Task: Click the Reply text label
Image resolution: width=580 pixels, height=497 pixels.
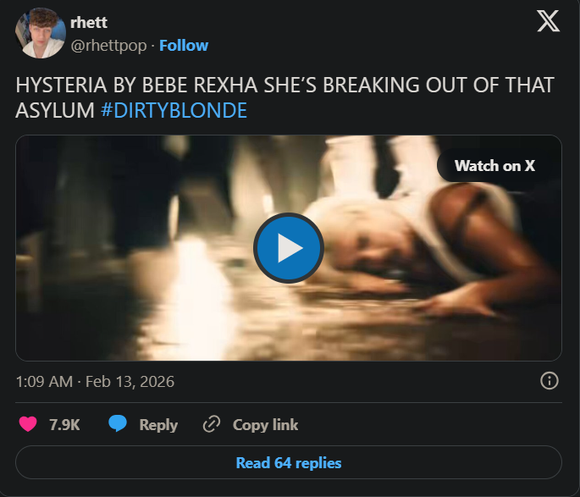Action: pos(158,425)
